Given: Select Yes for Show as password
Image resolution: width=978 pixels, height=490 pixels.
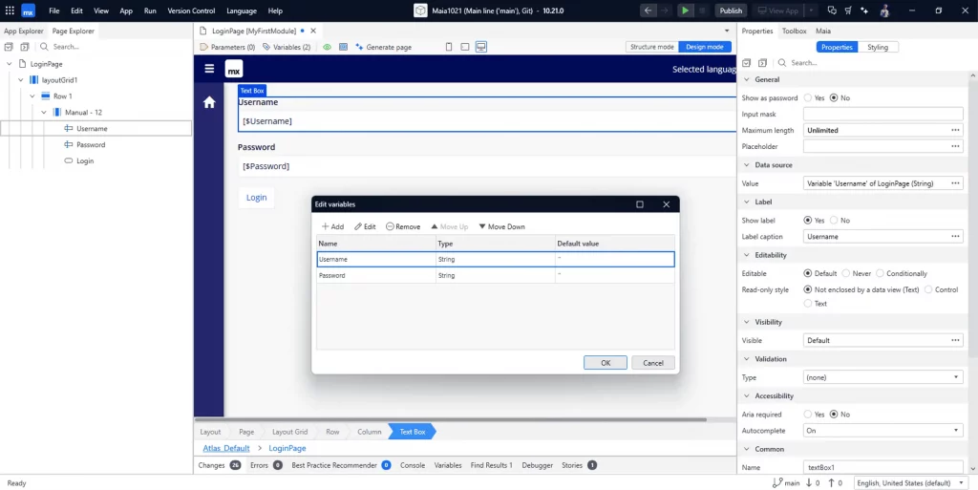Looking at the screenshot, I should (x=808, y=97).
